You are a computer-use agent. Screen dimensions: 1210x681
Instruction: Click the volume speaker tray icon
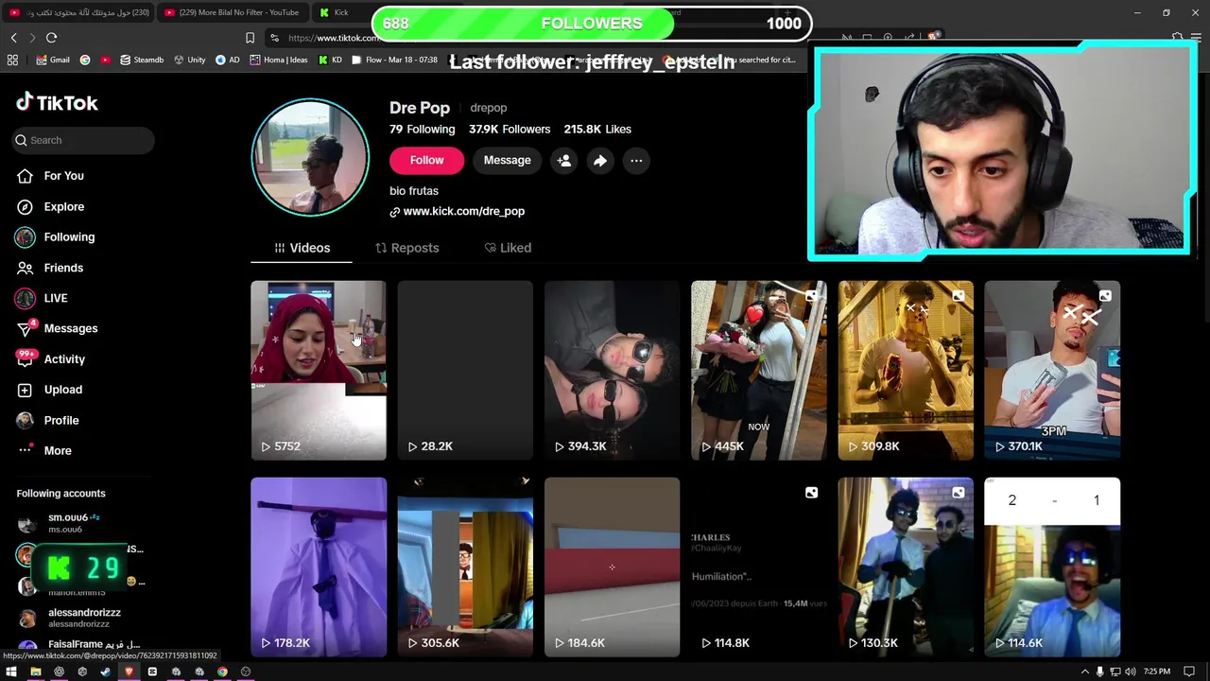point(1129,672)
